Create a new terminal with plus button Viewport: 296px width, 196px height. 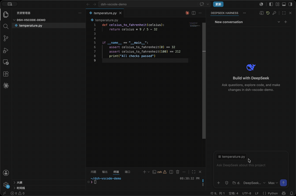click(145, 172)
